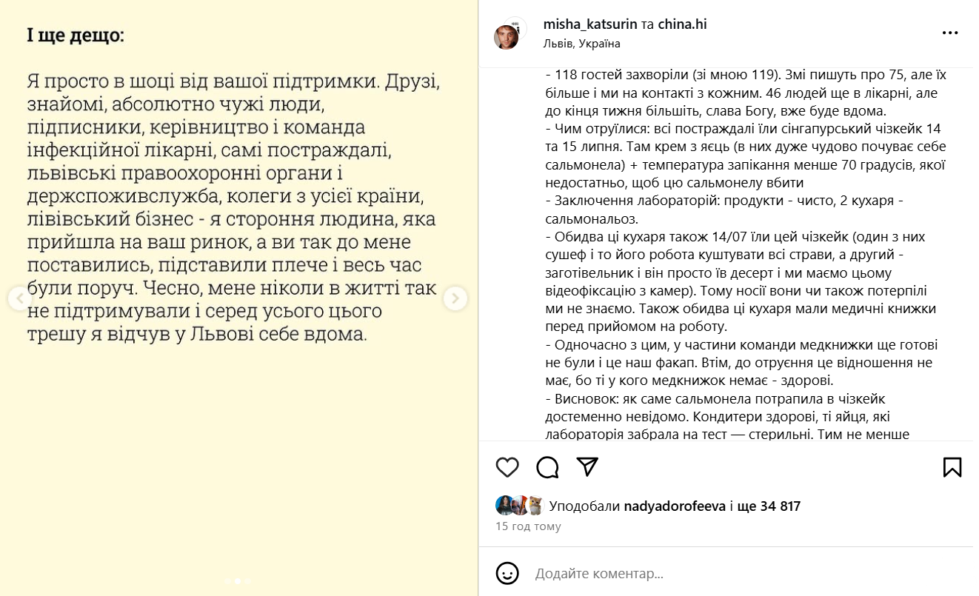Open post options via the three-dot icon
979x596 pixels.
click(949, 32)
